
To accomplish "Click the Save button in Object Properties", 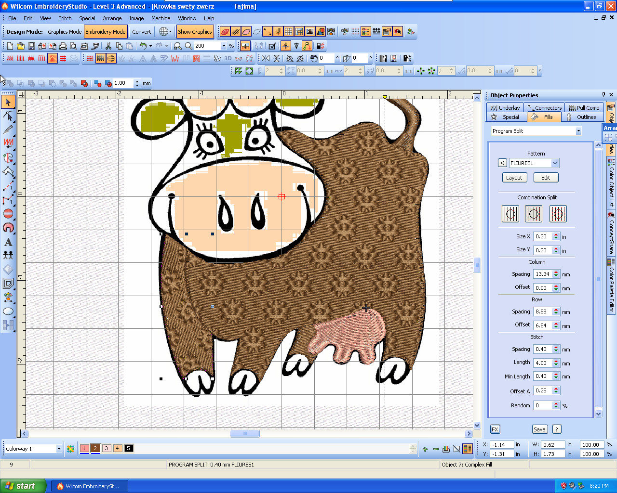I will [539, 429].
